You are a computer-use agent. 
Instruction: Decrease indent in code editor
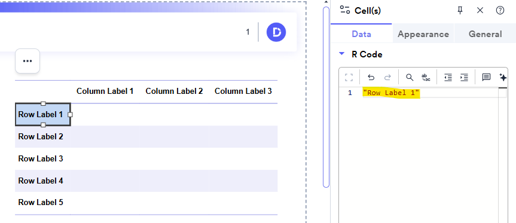448,77
